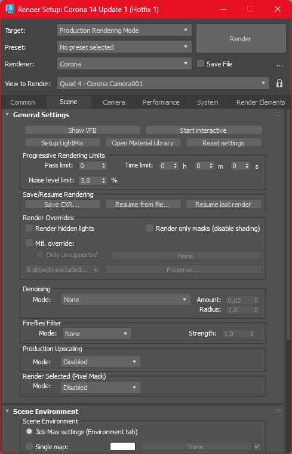This screenshot has width=292, height=454.
Task: Click the Noise level limit value field
Action: tap(90, 181)
